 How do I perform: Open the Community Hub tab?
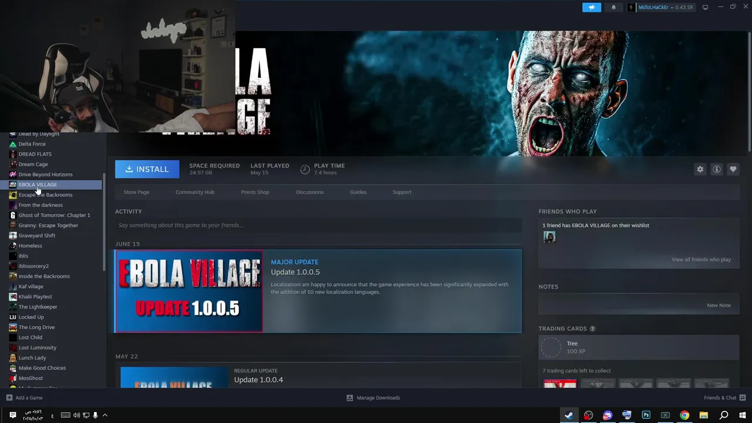(195, 192)
